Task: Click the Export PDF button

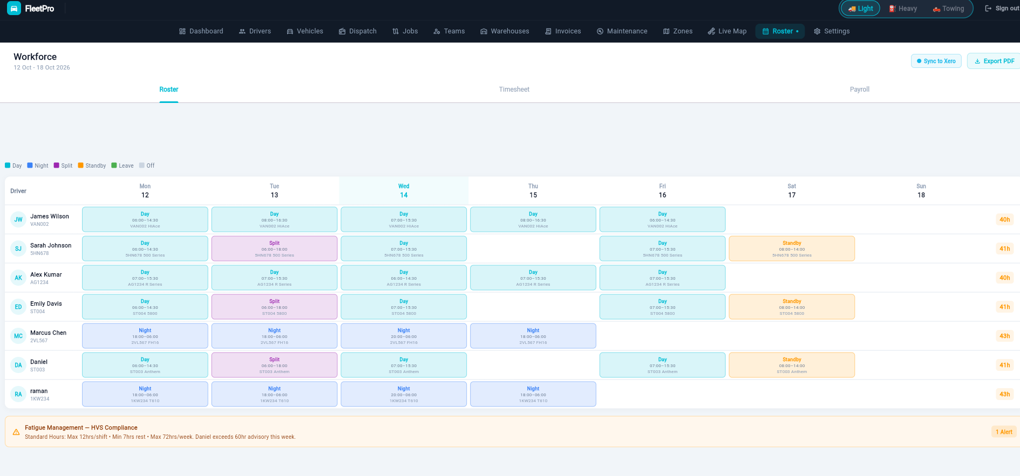Action: (994, 61)
